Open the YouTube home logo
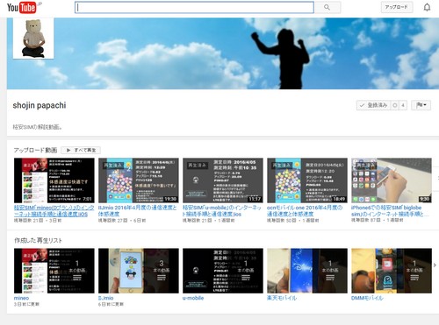 [23, 7]
